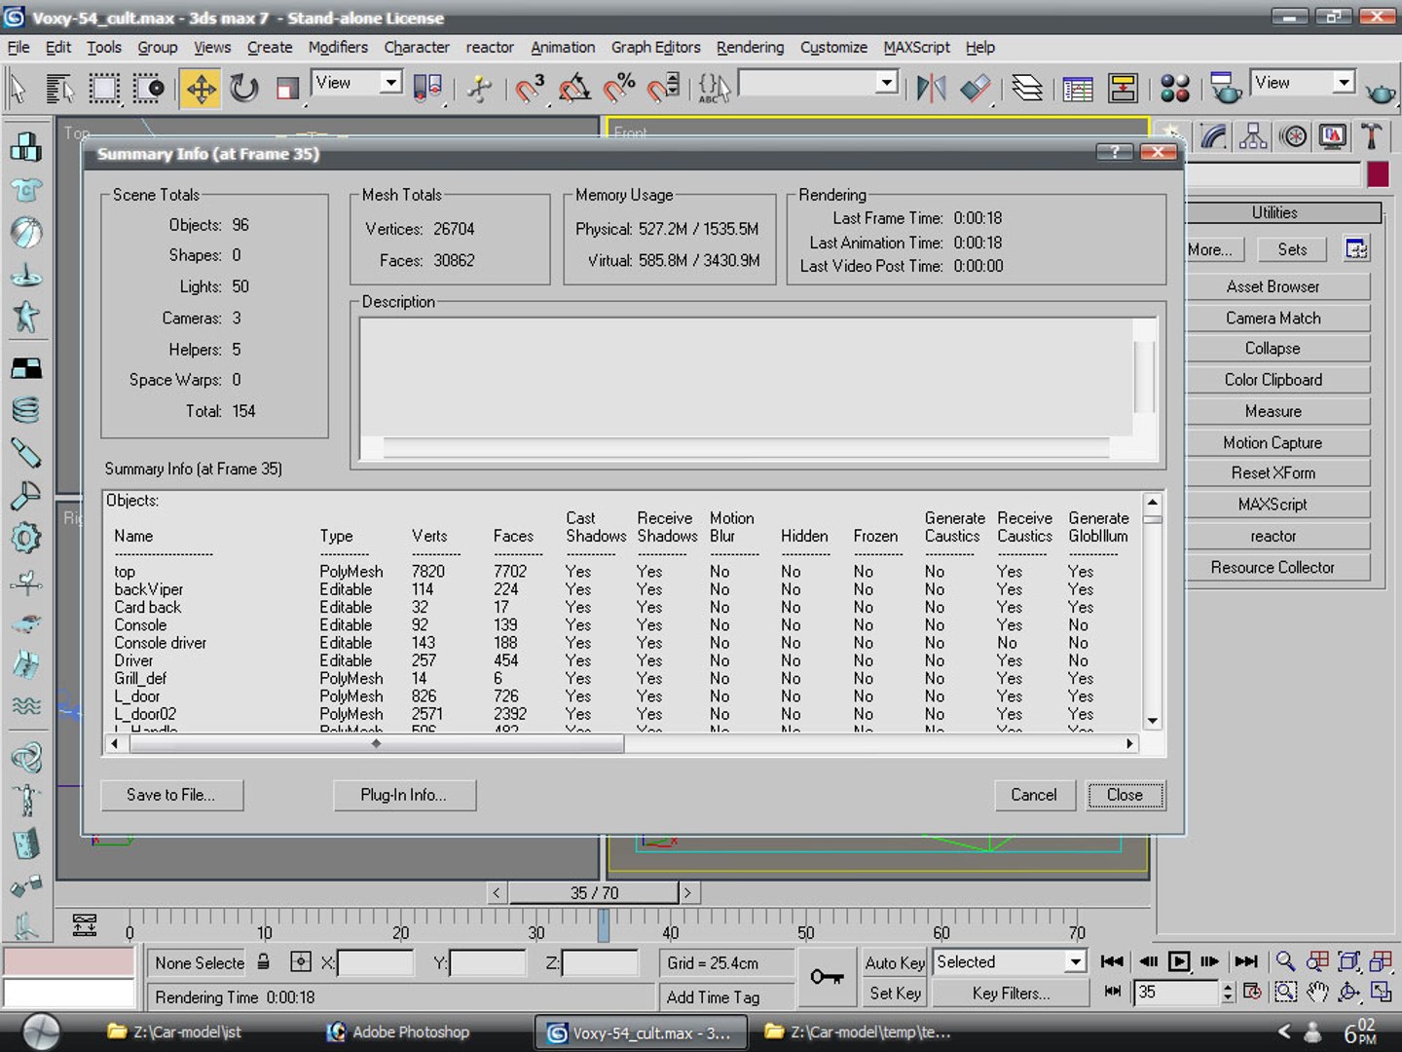Image resolution: width=1402 pixels, height=1052 pixels.
Task: Activate the Select and Scale tool
Action: pos(286,89)
